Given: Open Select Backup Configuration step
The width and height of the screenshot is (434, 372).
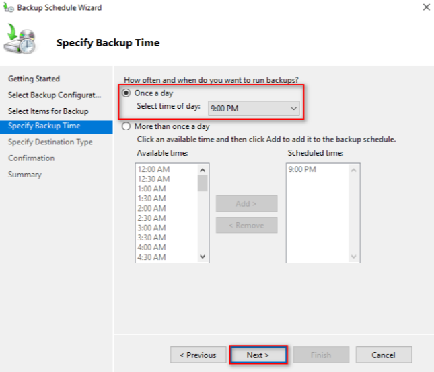Looking at the screenshot, I should point(55,95).
